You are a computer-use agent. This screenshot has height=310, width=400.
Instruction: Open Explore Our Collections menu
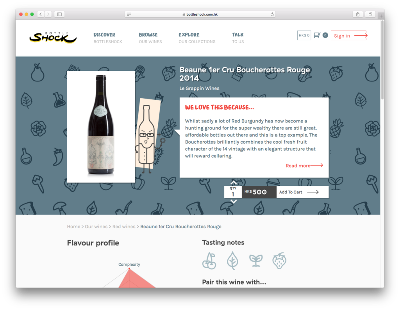(197, 38)
